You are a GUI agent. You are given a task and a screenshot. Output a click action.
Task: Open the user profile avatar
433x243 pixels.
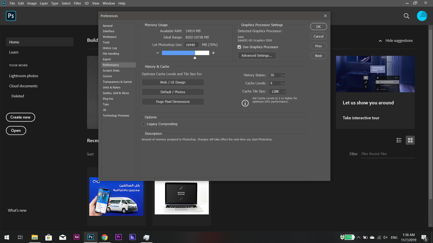[x=422, y=16]
